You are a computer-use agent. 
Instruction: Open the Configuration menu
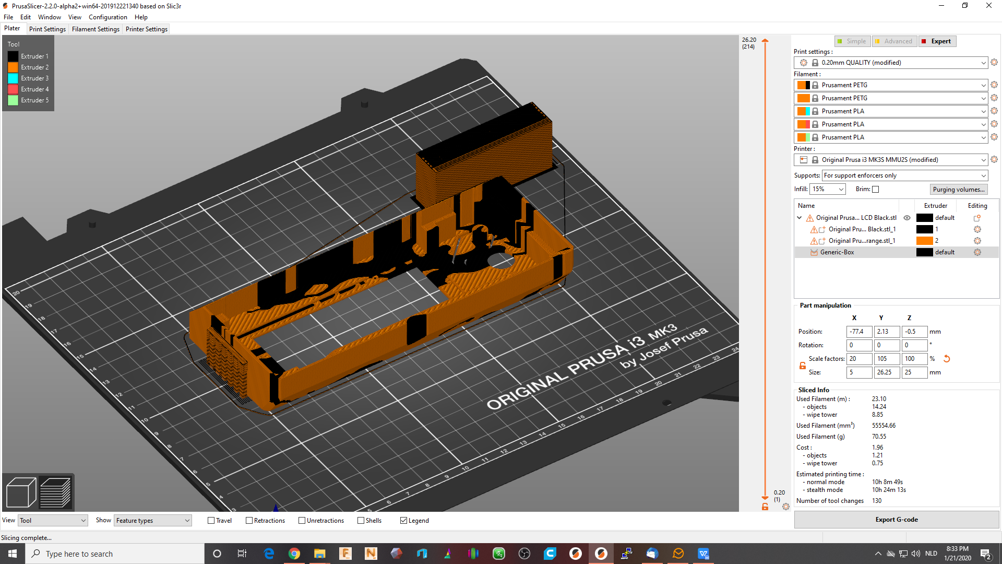coord(108,17)
